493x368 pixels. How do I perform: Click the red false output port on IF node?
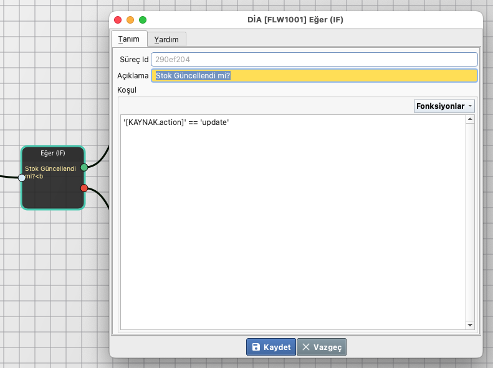click(84, 188)
